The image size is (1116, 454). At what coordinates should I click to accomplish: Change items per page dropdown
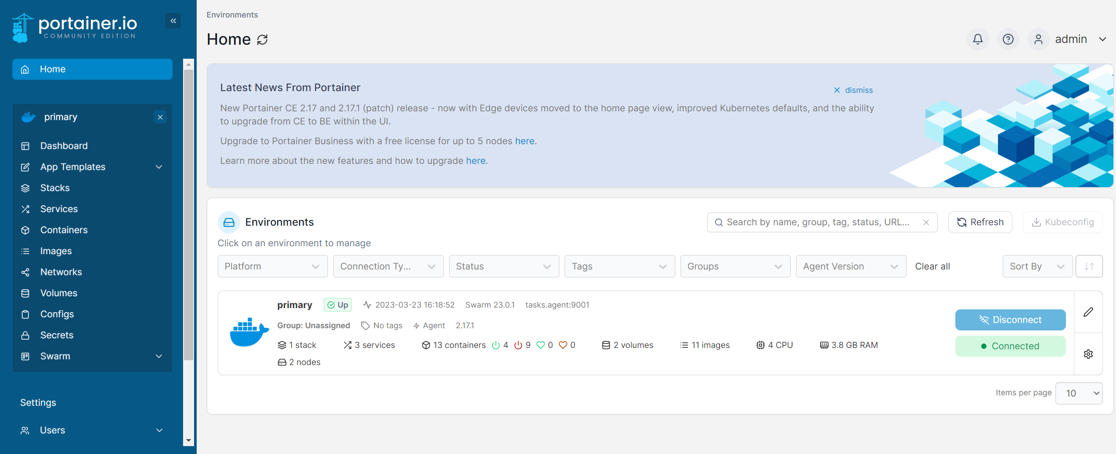pyautogui.click(x=1079, y=393)
